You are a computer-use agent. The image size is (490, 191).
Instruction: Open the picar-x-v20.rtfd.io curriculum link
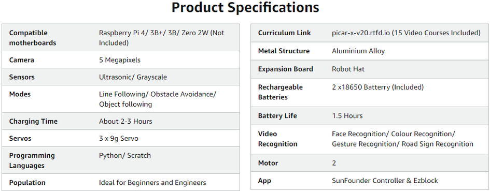[361, 33]
